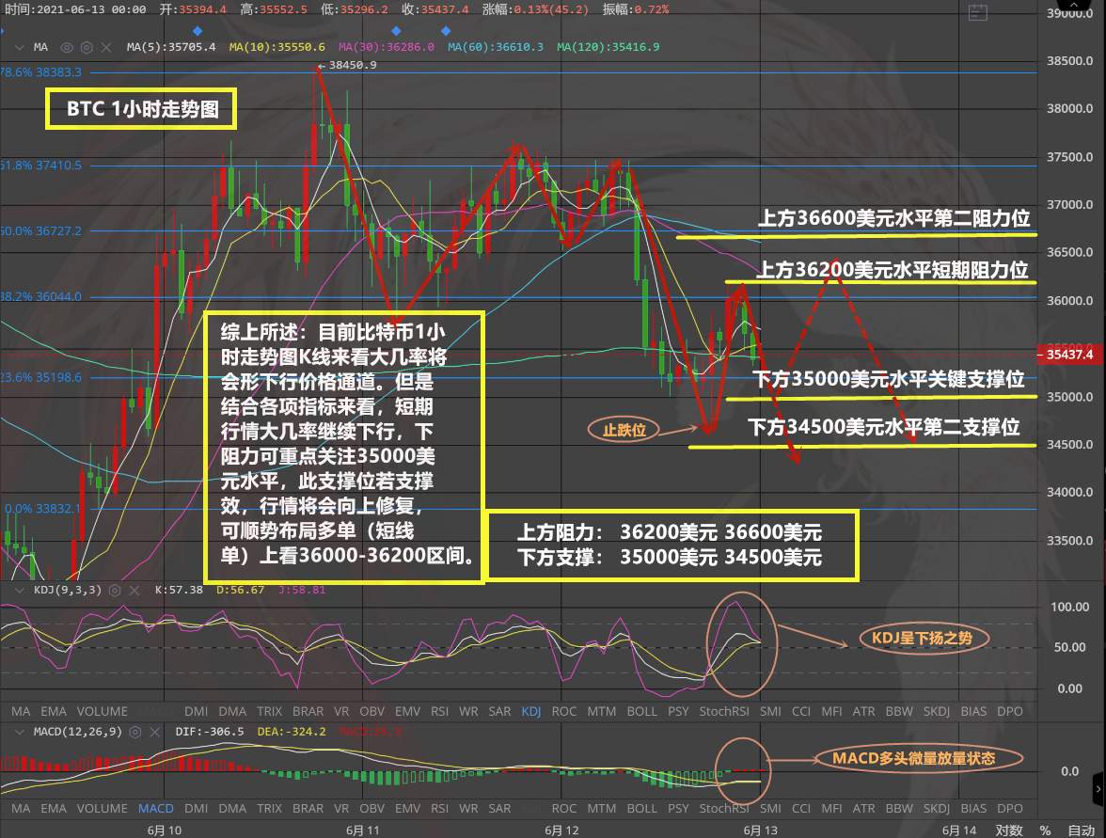Click the K:57.38 KDJ value
This screenshot has width=1106, height=838.
click(179, 590)
